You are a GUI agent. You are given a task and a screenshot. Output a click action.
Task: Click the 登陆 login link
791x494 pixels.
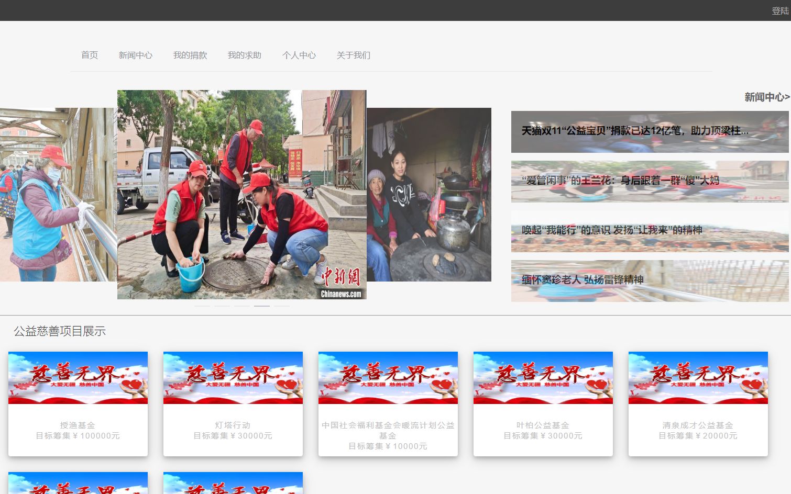point(780,11)
